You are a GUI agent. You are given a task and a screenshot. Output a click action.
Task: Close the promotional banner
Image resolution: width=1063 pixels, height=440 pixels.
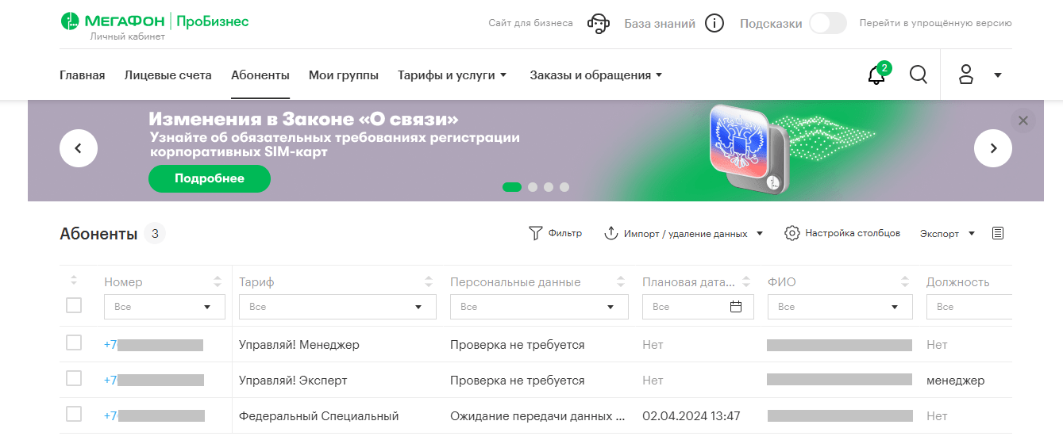1023,121
